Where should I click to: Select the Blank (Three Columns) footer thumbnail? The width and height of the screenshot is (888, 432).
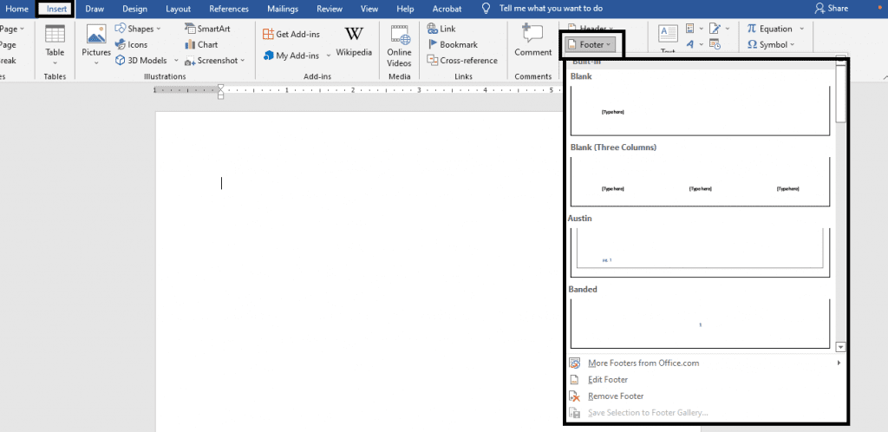point(700,181)
